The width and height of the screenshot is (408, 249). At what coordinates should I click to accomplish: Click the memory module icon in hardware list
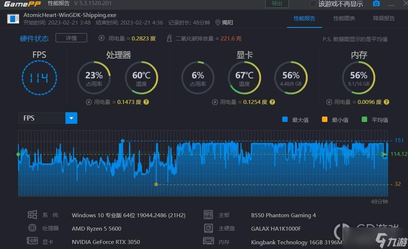click(208, 241)
